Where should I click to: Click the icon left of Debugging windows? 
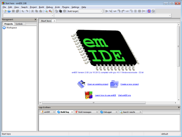click(x=144, y=11)
